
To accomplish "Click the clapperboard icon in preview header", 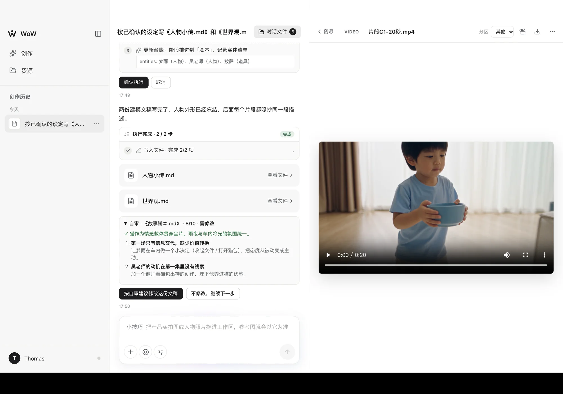I will tap(522, 32).
